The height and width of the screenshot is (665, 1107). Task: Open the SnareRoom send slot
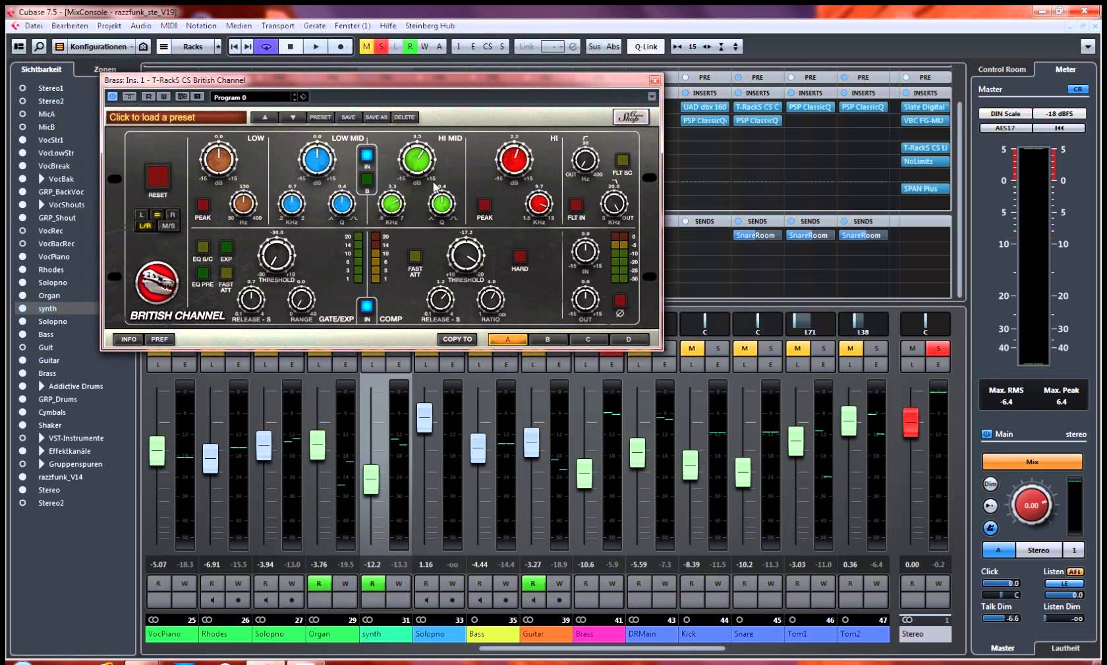(x=756, y=234)
